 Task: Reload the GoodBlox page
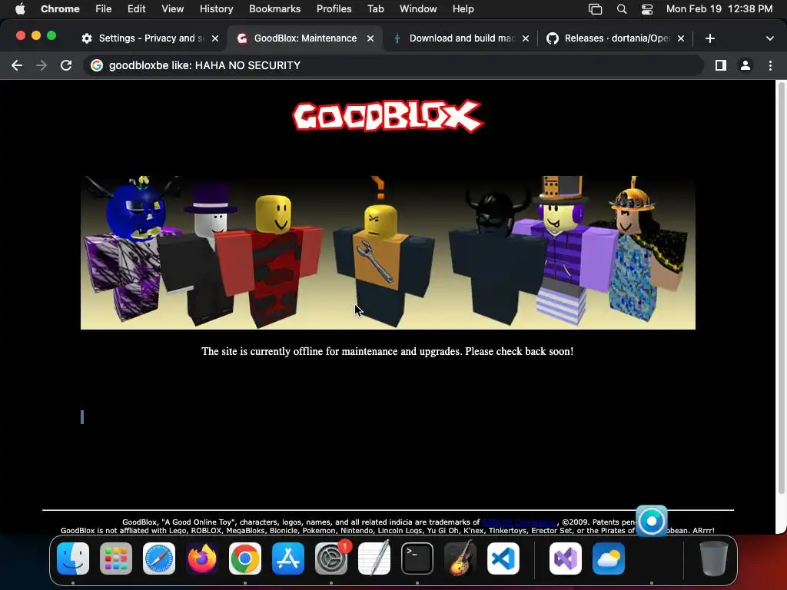tap(66, 65)
